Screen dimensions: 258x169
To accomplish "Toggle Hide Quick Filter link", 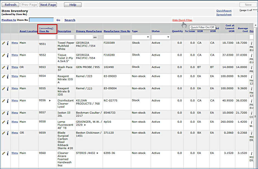I will [182, 20].
